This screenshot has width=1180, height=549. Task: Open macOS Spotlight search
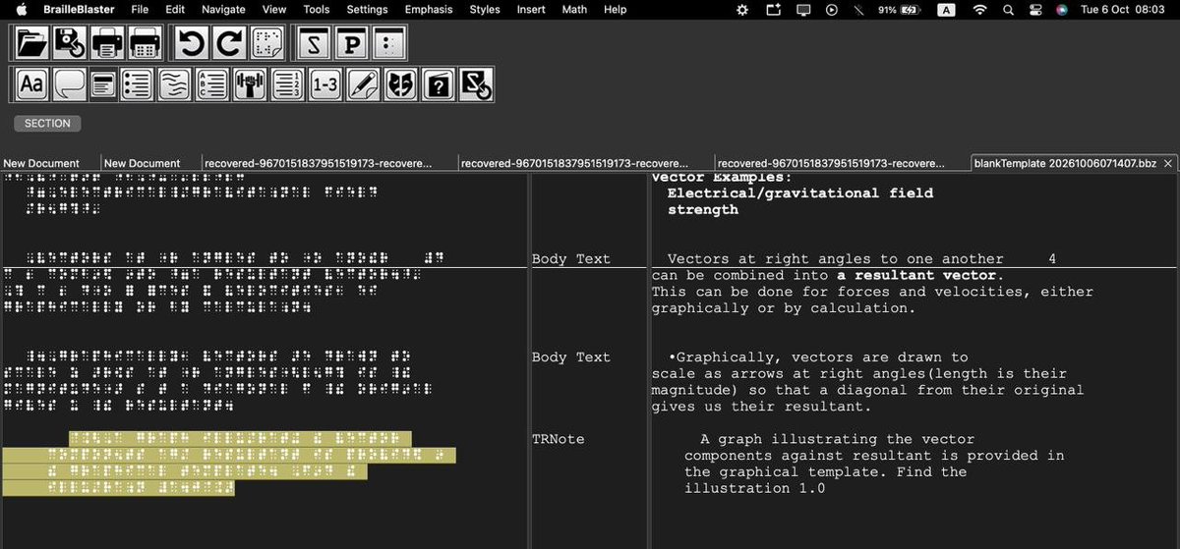tap(1008, 9)
